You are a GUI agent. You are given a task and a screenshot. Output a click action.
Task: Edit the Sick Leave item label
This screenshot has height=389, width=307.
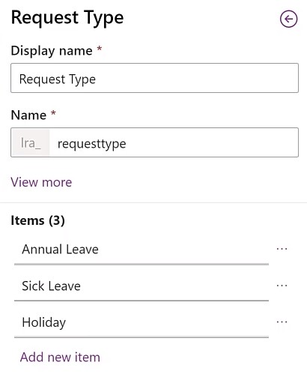[x=142, y=286]
